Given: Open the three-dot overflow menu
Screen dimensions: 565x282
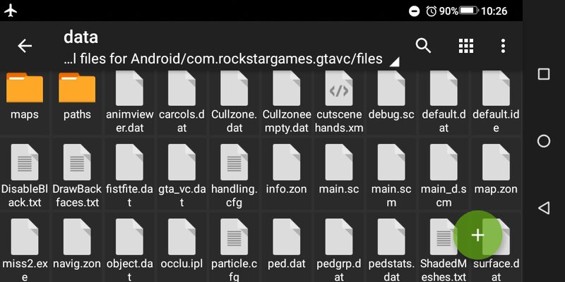Looking at the screenshot, I should coord(503,46).
